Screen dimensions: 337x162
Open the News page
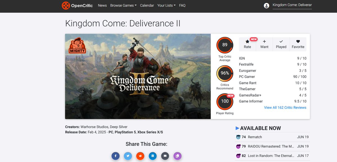click(102, 5)
